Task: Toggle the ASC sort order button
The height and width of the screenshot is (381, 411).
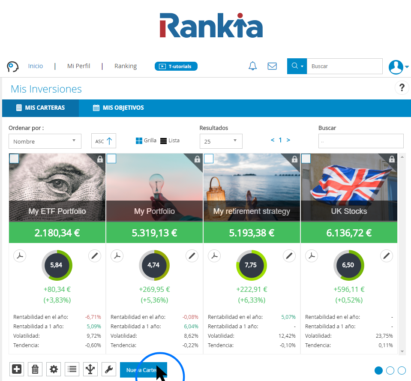Action: coord(104,141)
